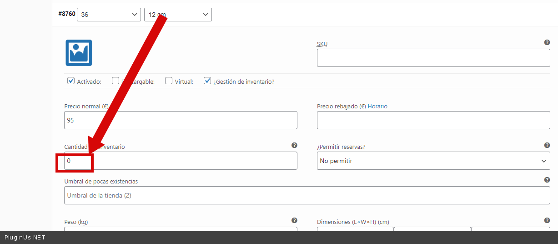Click the Precio normal field showing 95

point(181,120)
